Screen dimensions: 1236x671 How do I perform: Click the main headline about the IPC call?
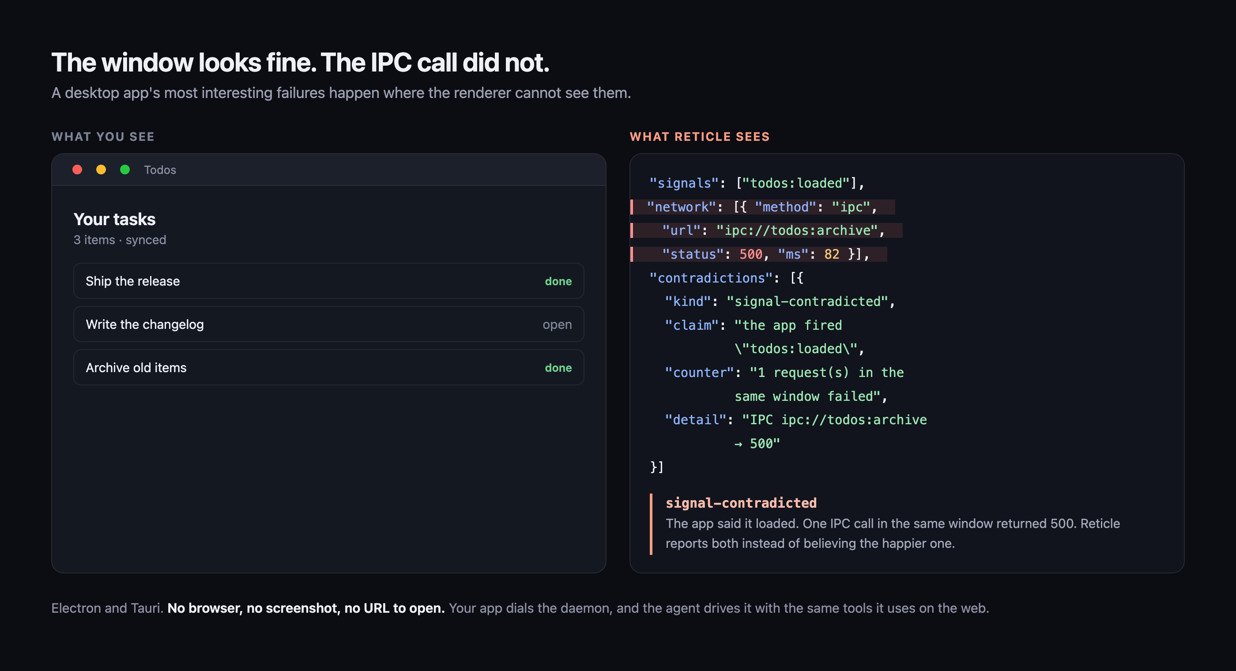pyautogui.click(x=300, y=62)
